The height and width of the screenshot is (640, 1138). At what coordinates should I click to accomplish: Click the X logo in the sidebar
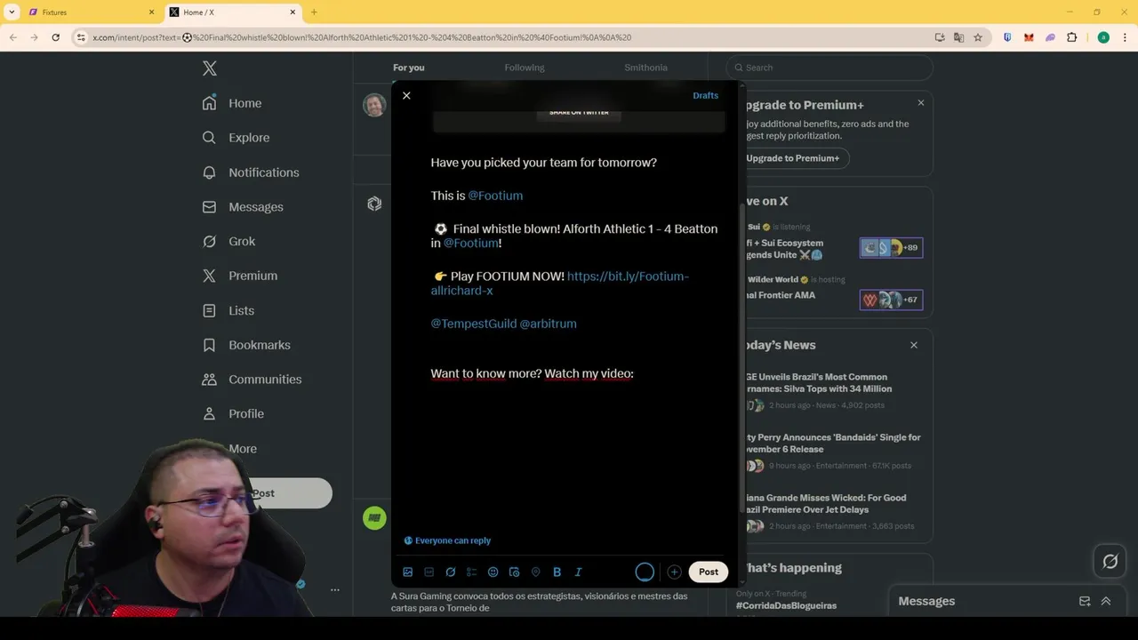(210, 68)
